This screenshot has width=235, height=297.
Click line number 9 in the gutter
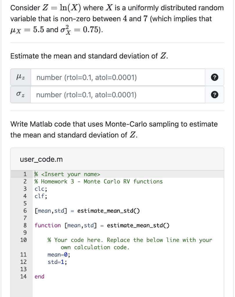pyautogui.click(x=25, y=233)
